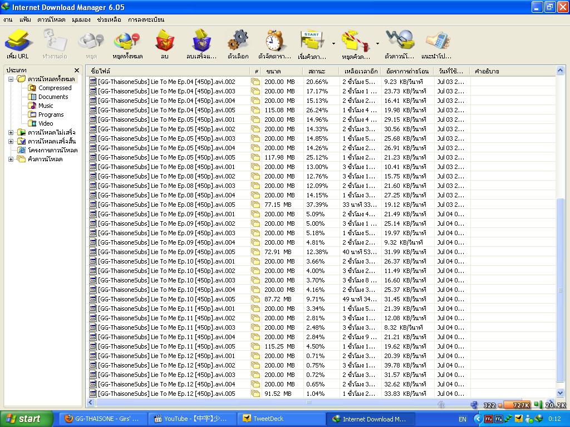The width and height of the screenshot is (570, 427).
Task: Open the ดาวน์โหลด (Downloads) menu
Action: point(51,19)
